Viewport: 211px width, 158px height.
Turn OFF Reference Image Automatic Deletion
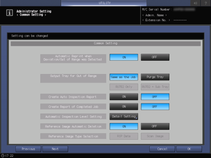pos(155,126)
